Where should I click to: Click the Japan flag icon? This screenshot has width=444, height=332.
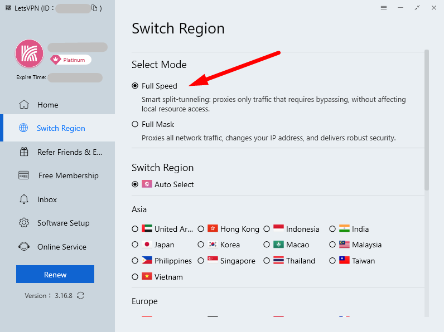147,244
